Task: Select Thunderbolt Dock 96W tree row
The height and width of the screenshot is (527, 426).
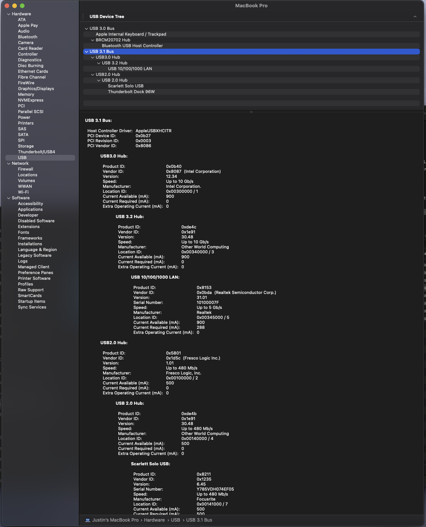Action: (x=251, y=92)
